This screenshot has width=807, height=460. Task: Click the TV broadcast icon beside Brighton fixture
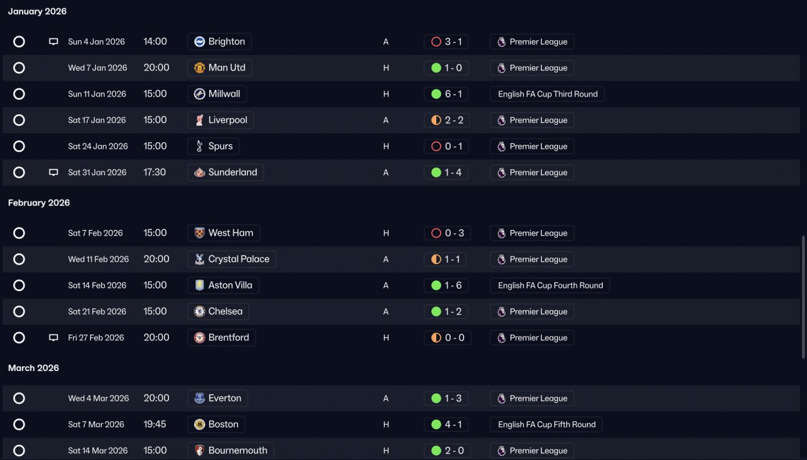(x=54, y=42)
